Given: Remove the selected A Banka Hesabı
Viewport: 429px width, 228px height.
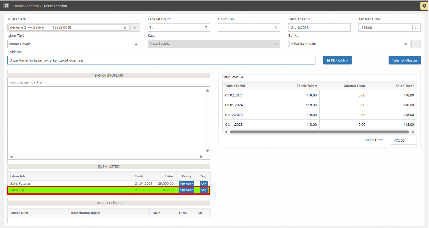Looking at the screenshot, I should pos(405,44).
